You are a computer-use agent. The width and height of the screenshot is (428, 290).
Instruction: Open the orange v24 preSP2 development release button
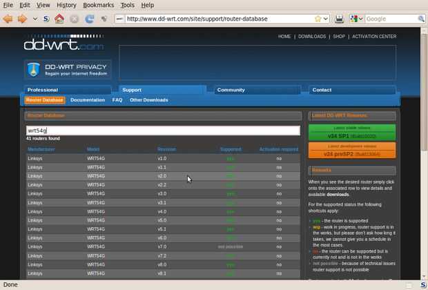(352, 151)
